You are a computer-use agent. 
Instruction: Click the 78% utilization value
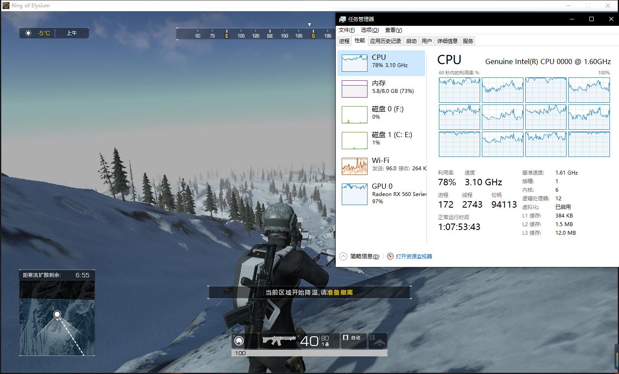coord(447,182)
